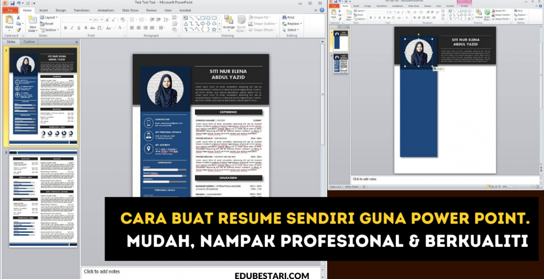The image size is (544, 279).
Task: Switch to Outline pane tab in left window
Action: [29, 42]
